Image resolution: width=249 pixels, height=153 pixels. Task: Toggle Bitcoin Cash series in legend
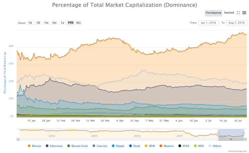point(77,146)
